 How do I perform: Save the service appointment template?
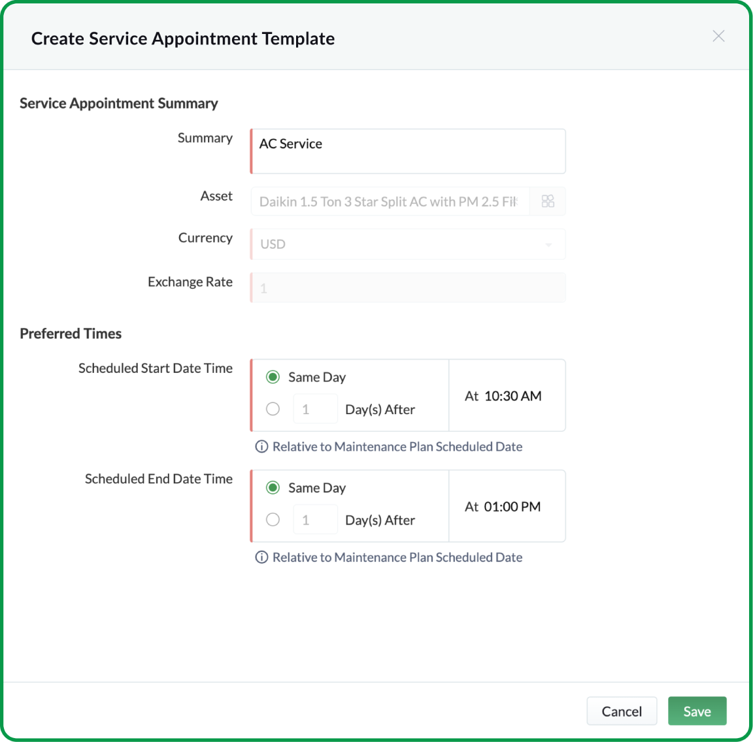point(697,711)
